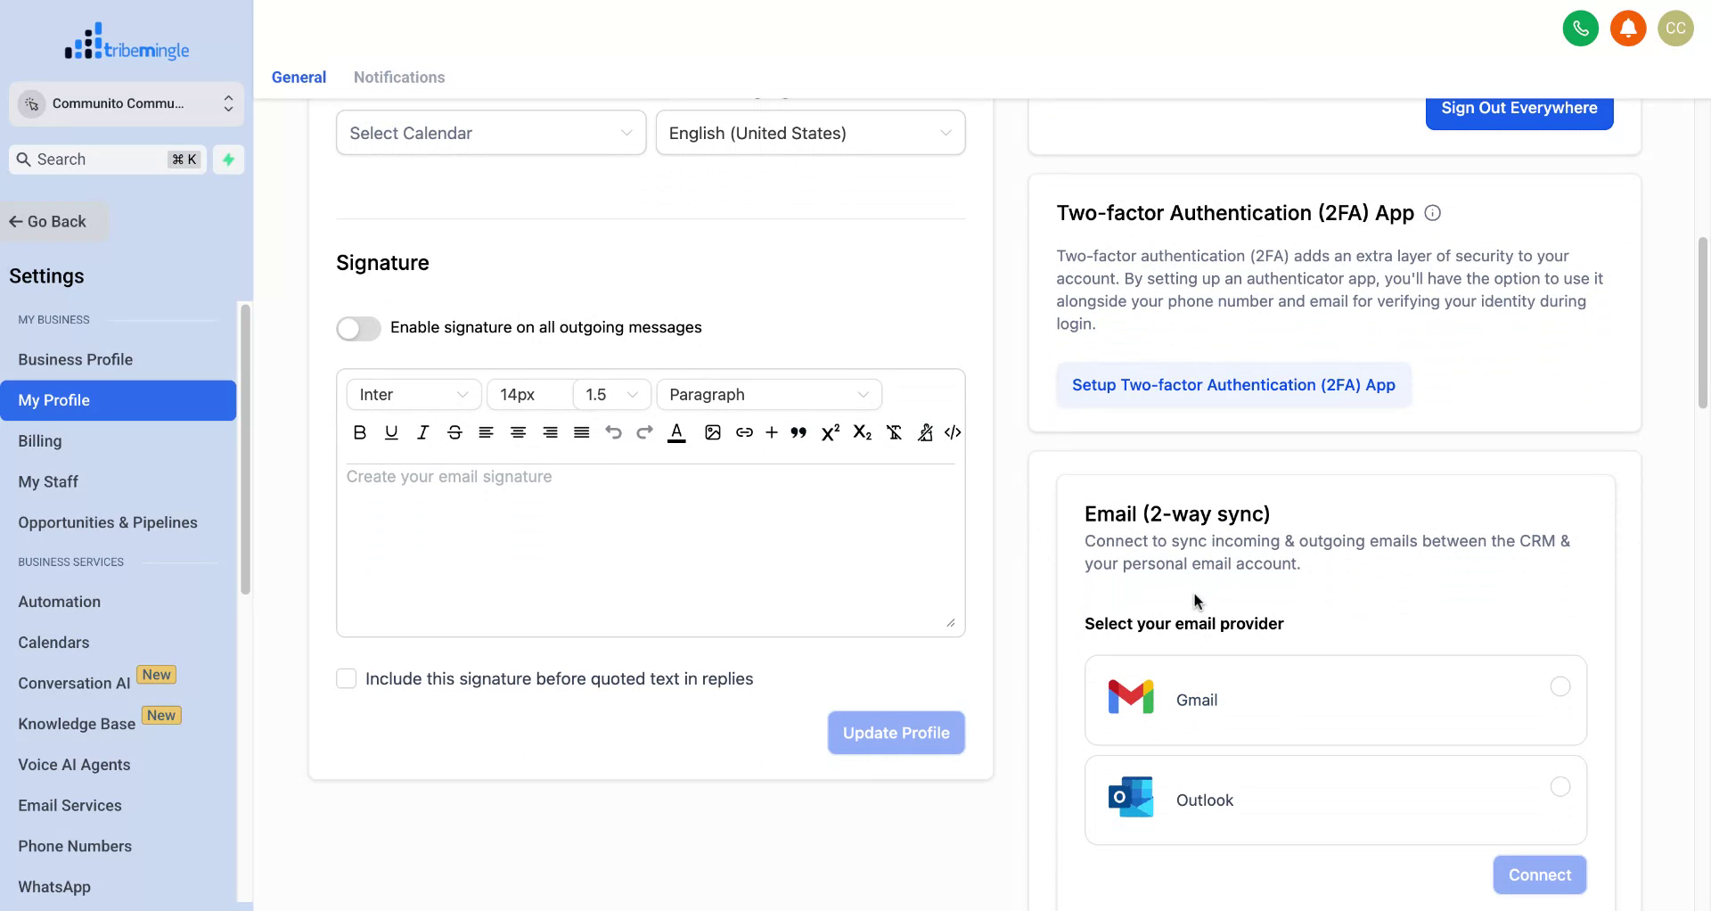1711x911 pixels.
Task: Apply superscript formatting
Action: click(x=830, y=432)
